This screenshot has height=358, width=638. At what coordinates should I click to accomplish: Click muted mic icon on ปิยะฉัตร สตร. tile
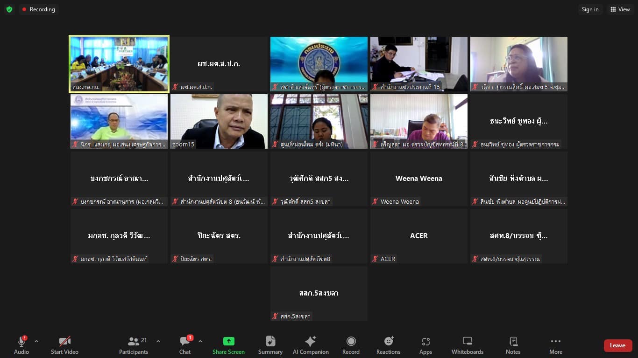click(175, 259)
